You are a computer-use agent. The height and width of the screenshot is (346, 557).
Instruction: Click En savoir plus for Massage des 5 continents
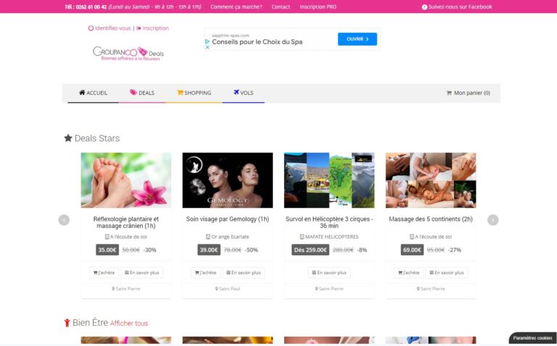tap(447, 273)
